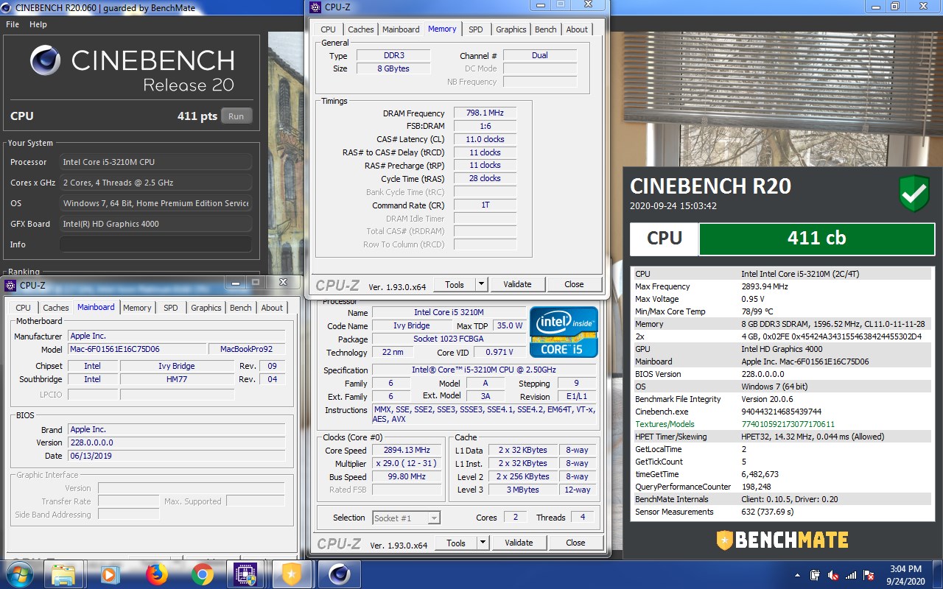943x589 pixels.
Task: Switch to CPU tab in Memory CPU-Z window
Action: point(329,29)
